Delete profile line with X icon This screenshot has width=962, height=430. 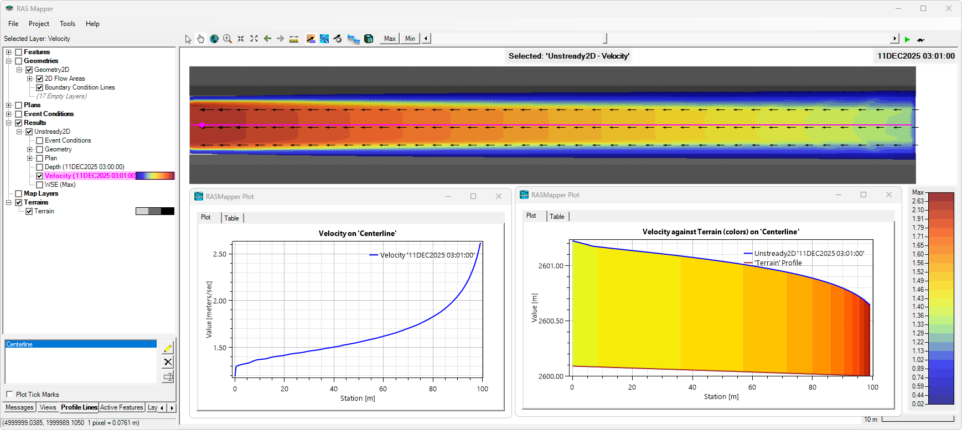168,362
